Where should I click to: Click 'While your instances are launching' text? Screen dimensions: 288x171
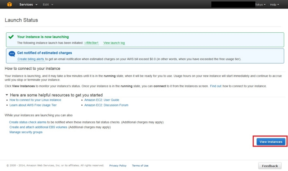coord(39,115)
